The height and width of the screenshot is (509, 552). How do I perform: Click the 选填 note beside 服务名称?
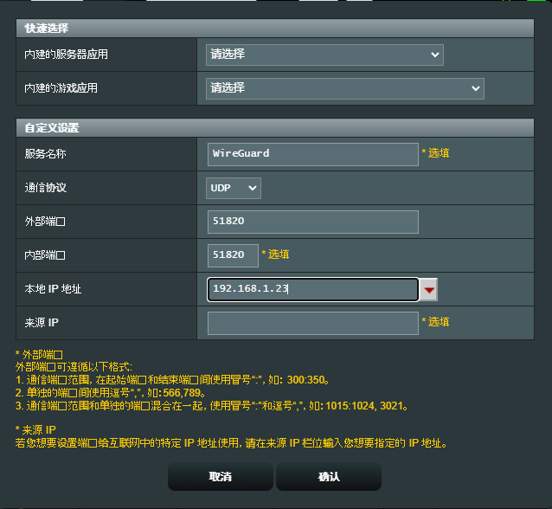pyautogui.click(x=435, y=153)
